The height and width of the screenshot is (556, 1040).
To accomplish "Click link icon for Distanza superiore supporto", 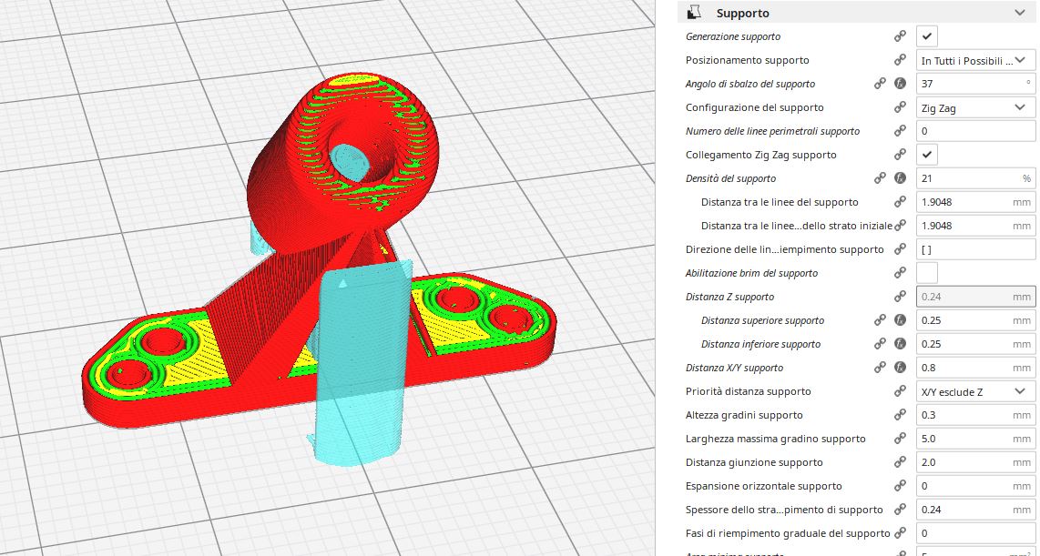I will [880, 320].
